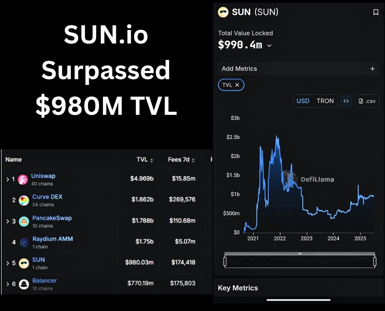The image size is (385, 311).
Task: Click Balancer TVL value $770.19m
Action: (x=140, y=283)
